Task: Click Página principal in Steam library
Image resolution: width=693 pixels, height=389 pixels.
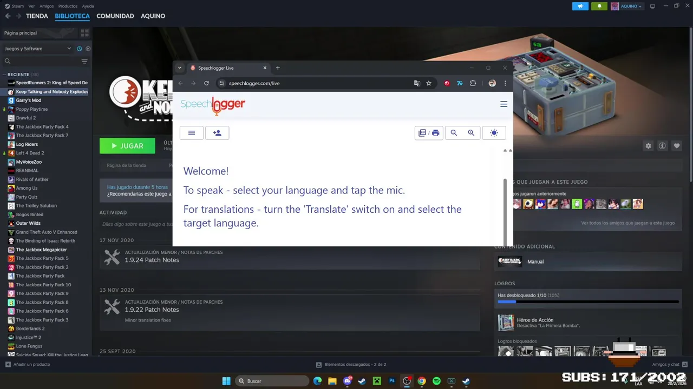Action: [21, 33]
